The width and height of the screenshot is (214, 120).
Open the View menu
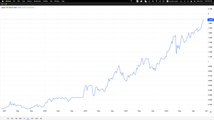click(23, 1)
